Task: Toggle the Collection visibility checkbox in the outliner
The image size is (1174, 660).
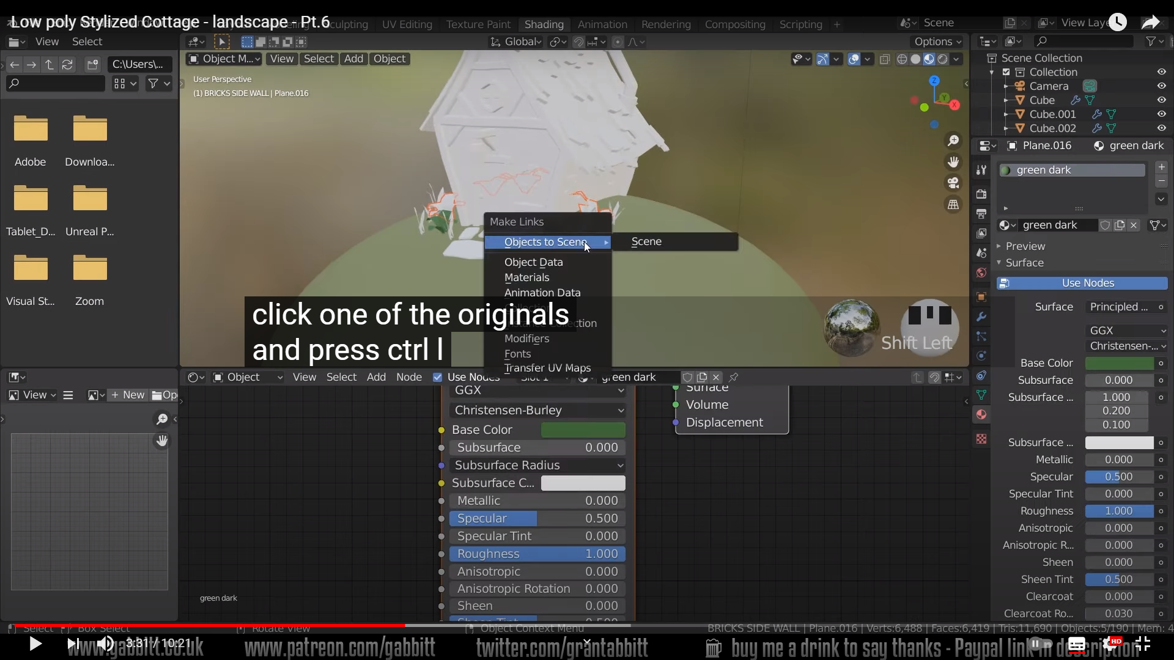Action: click(x=1006, y=72)
